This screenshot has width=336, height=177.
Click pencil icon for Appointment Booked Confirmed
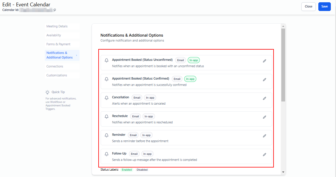coord(264,80)
